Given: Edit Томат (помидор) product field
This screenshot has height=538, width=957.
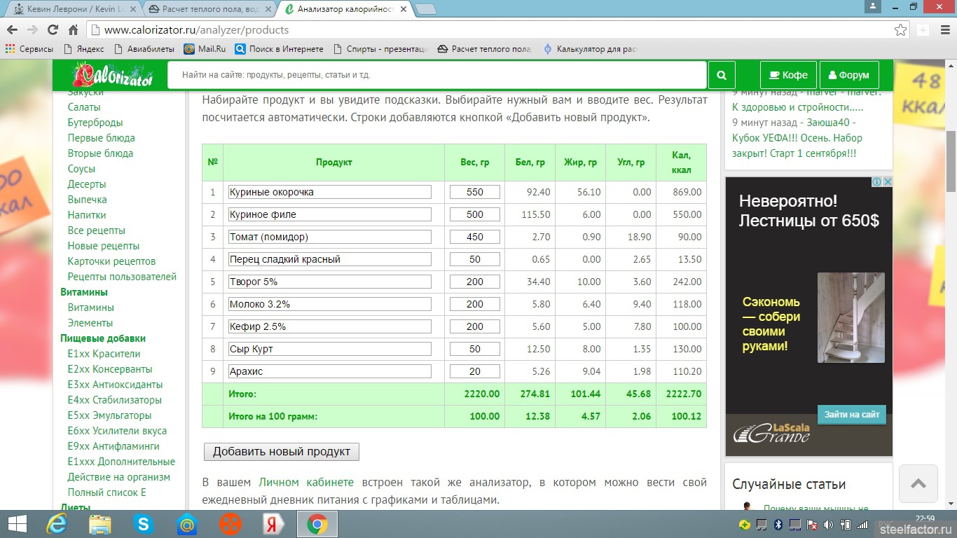Looking at the screenshot, I should tap(330, 237).
